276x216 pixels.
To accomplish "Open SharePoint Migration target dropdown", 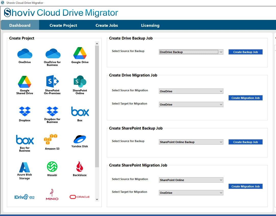I will click(191, 193).
